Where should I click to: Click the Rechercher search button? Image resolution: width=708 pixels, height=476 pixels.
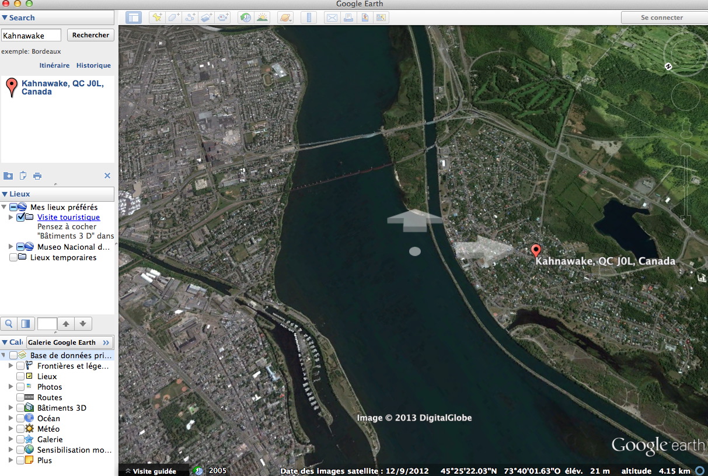[x=90, y=35]
